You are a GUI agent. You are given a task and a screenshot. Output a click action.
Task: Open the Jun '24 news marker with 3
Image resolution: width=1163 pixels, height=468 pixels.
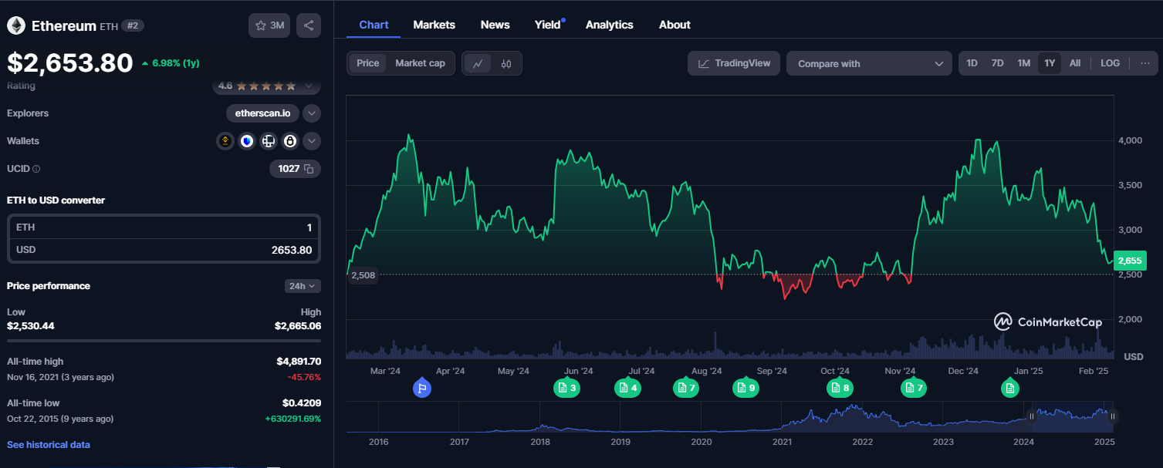[x=566, y=388]
